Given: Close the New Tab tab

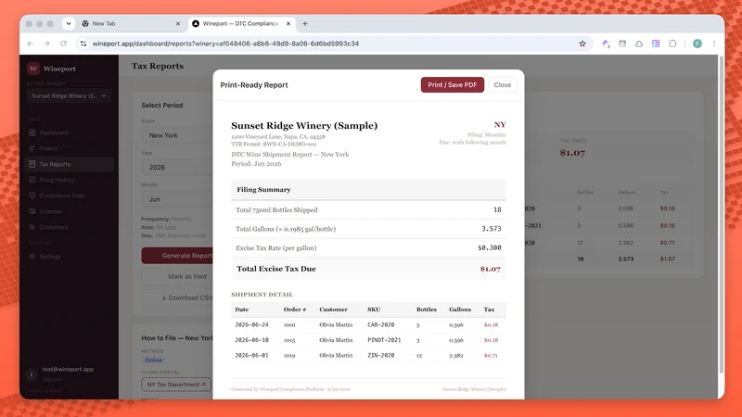Looking at the screenshot, I should (x=178, y=24).
